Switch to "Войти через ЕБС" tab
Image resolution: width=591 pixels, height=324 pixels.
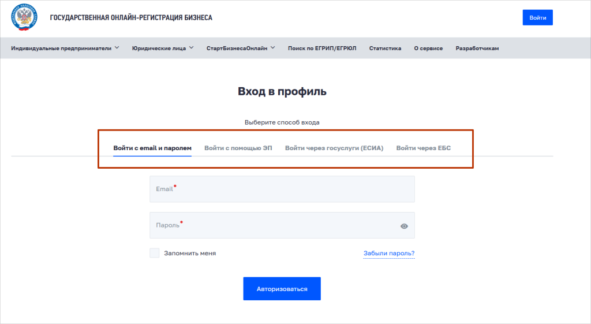tap(423, 148)
